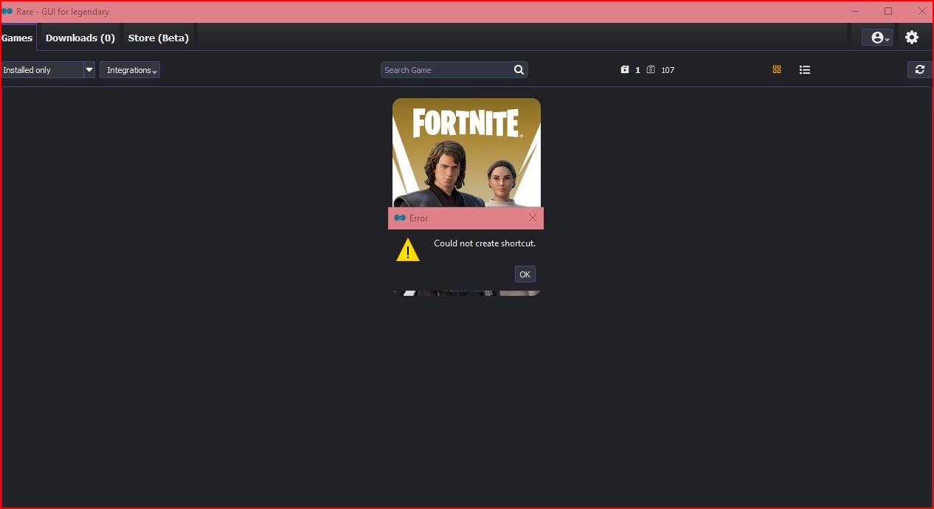Click the search magnifier icon
Viewport: 934px width, 509px height.
click(x=518, y=69)
